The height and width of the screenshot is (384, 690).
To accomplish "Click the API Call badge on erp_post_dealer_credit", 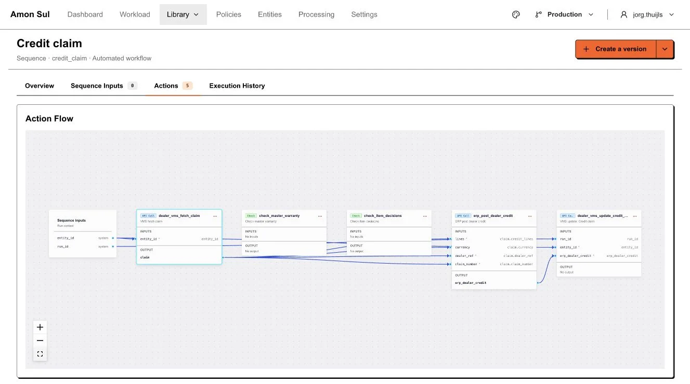I will (463, 216).
